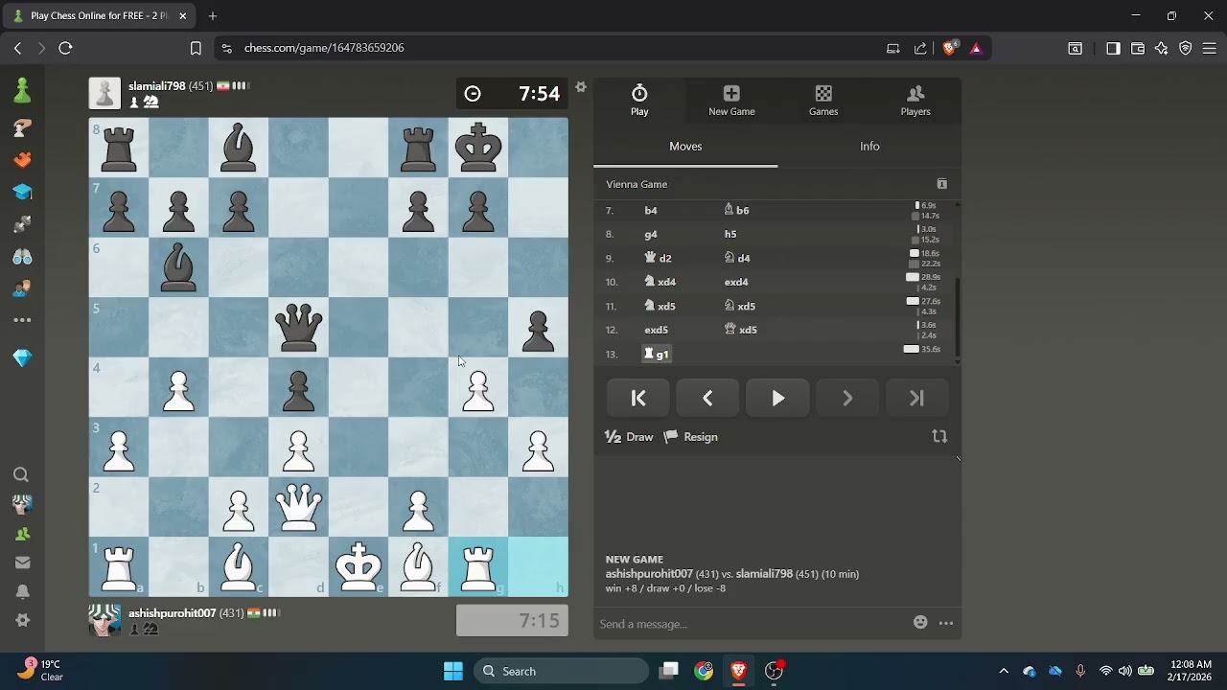Open Watch binoculars icon

click(22, 257)
